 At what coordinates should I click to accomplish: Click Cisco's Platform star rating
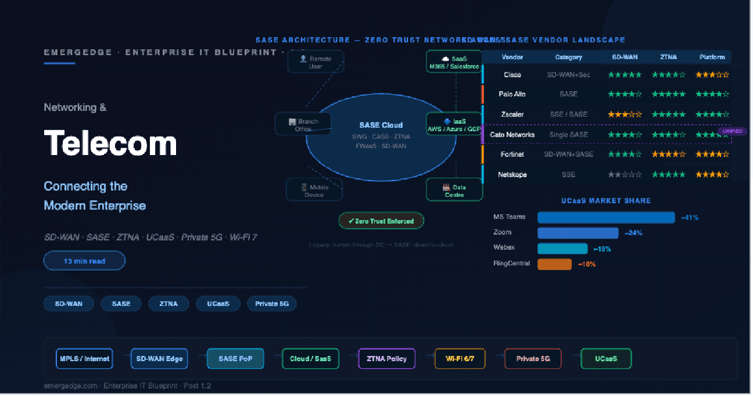point(712,75)
